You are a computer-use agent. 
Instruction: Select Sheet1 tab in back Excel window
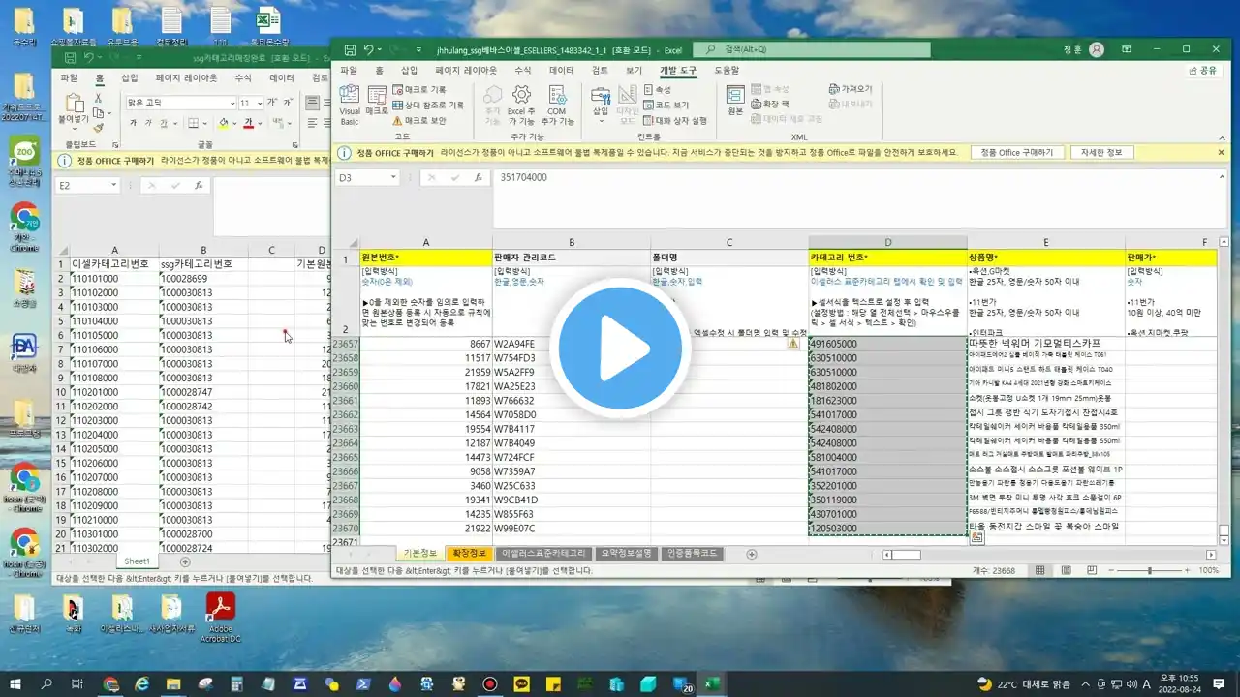(138, 561)
